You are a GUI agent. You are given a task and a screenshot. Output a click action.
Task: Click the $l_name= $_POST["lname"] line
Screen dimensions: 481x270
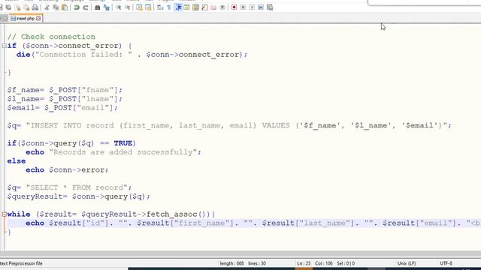tap(65, 99)
